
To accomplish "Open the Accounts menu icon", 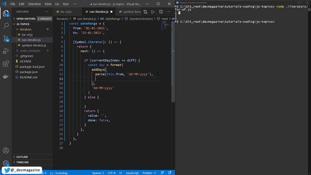I will tap(6, 150).
